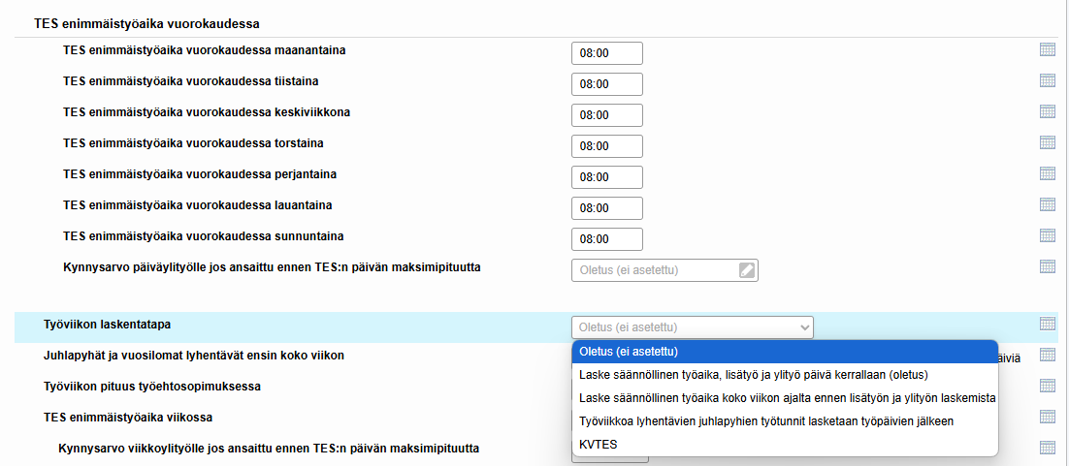Click the lauantaina 08:00 time field
1069x466 pixels.
(x=606, y=207)
